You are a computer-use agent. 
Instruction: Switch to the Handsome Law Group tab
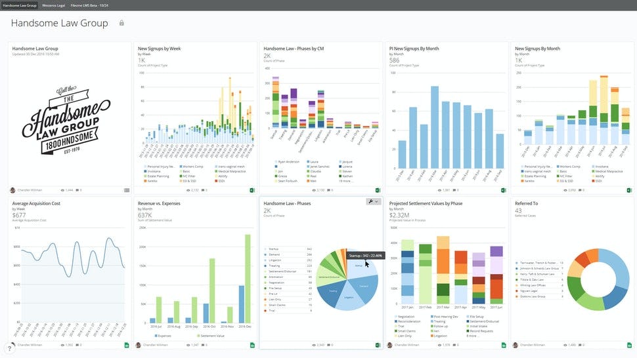click(20, 5)
